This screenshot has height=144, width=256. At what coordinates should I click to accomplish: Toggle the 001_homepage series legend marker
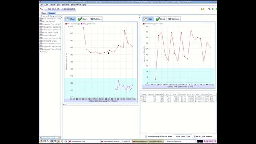pyautogui.click(x=66, y=24)
